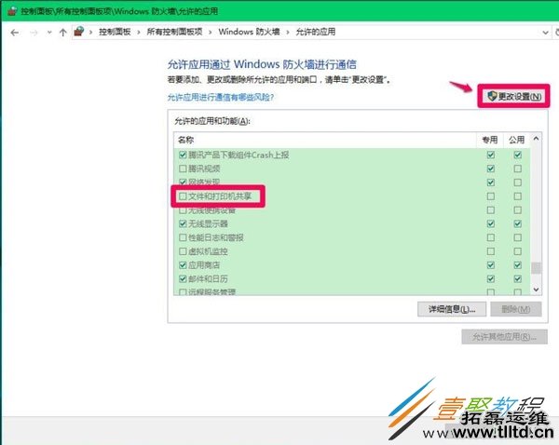The width and height of the screenshot is (559, 445).
Task: Enable 文件和打印机共享 checkbox
Action: pos(183,196)
